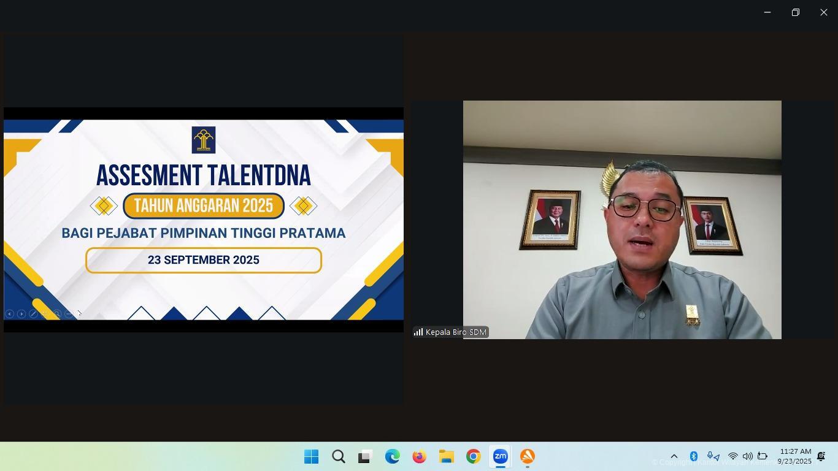Click the zoom magnifier in slideshow controls
838x471 pixels.
(57, 314)
